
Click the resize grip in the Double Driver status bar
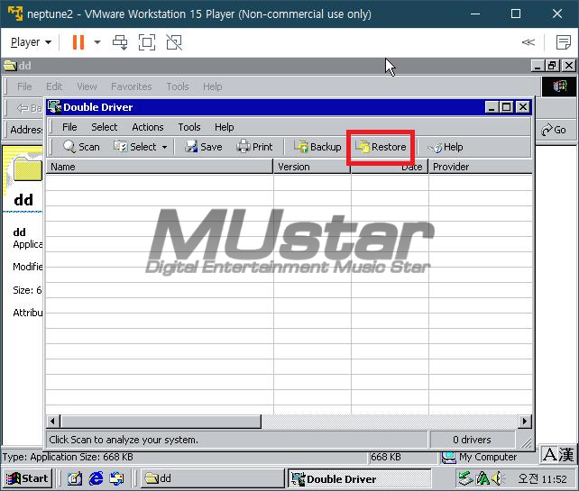click(526, 442)
